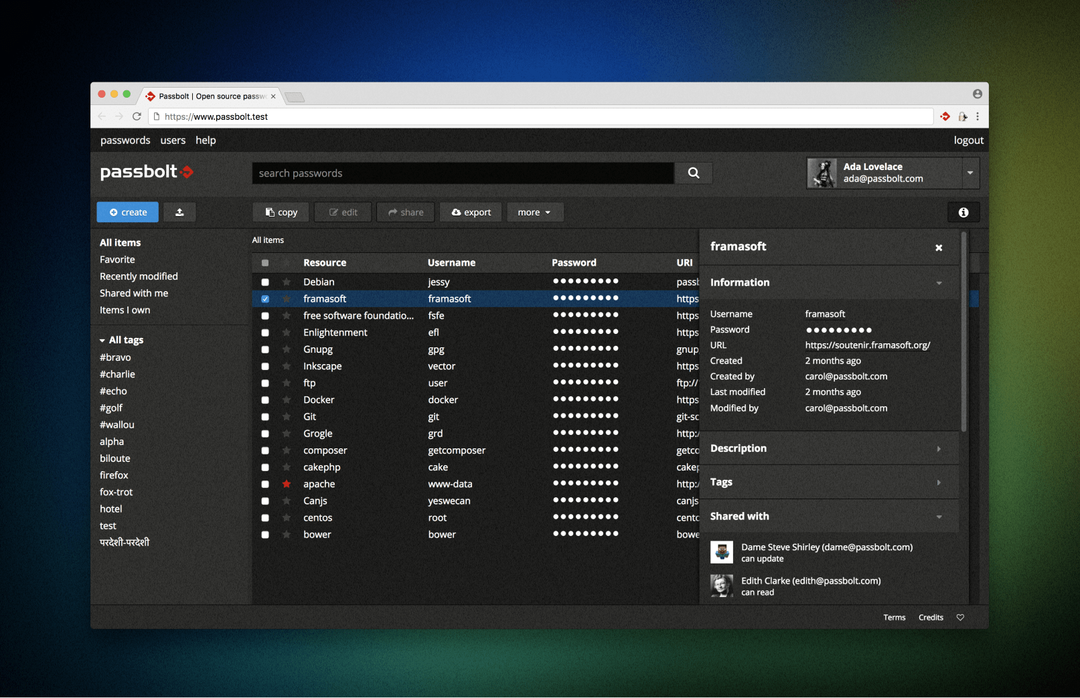The height and width of the screenshot is (698, 1080).
Task: Click the browser back arrow
Action: (102, 116)
